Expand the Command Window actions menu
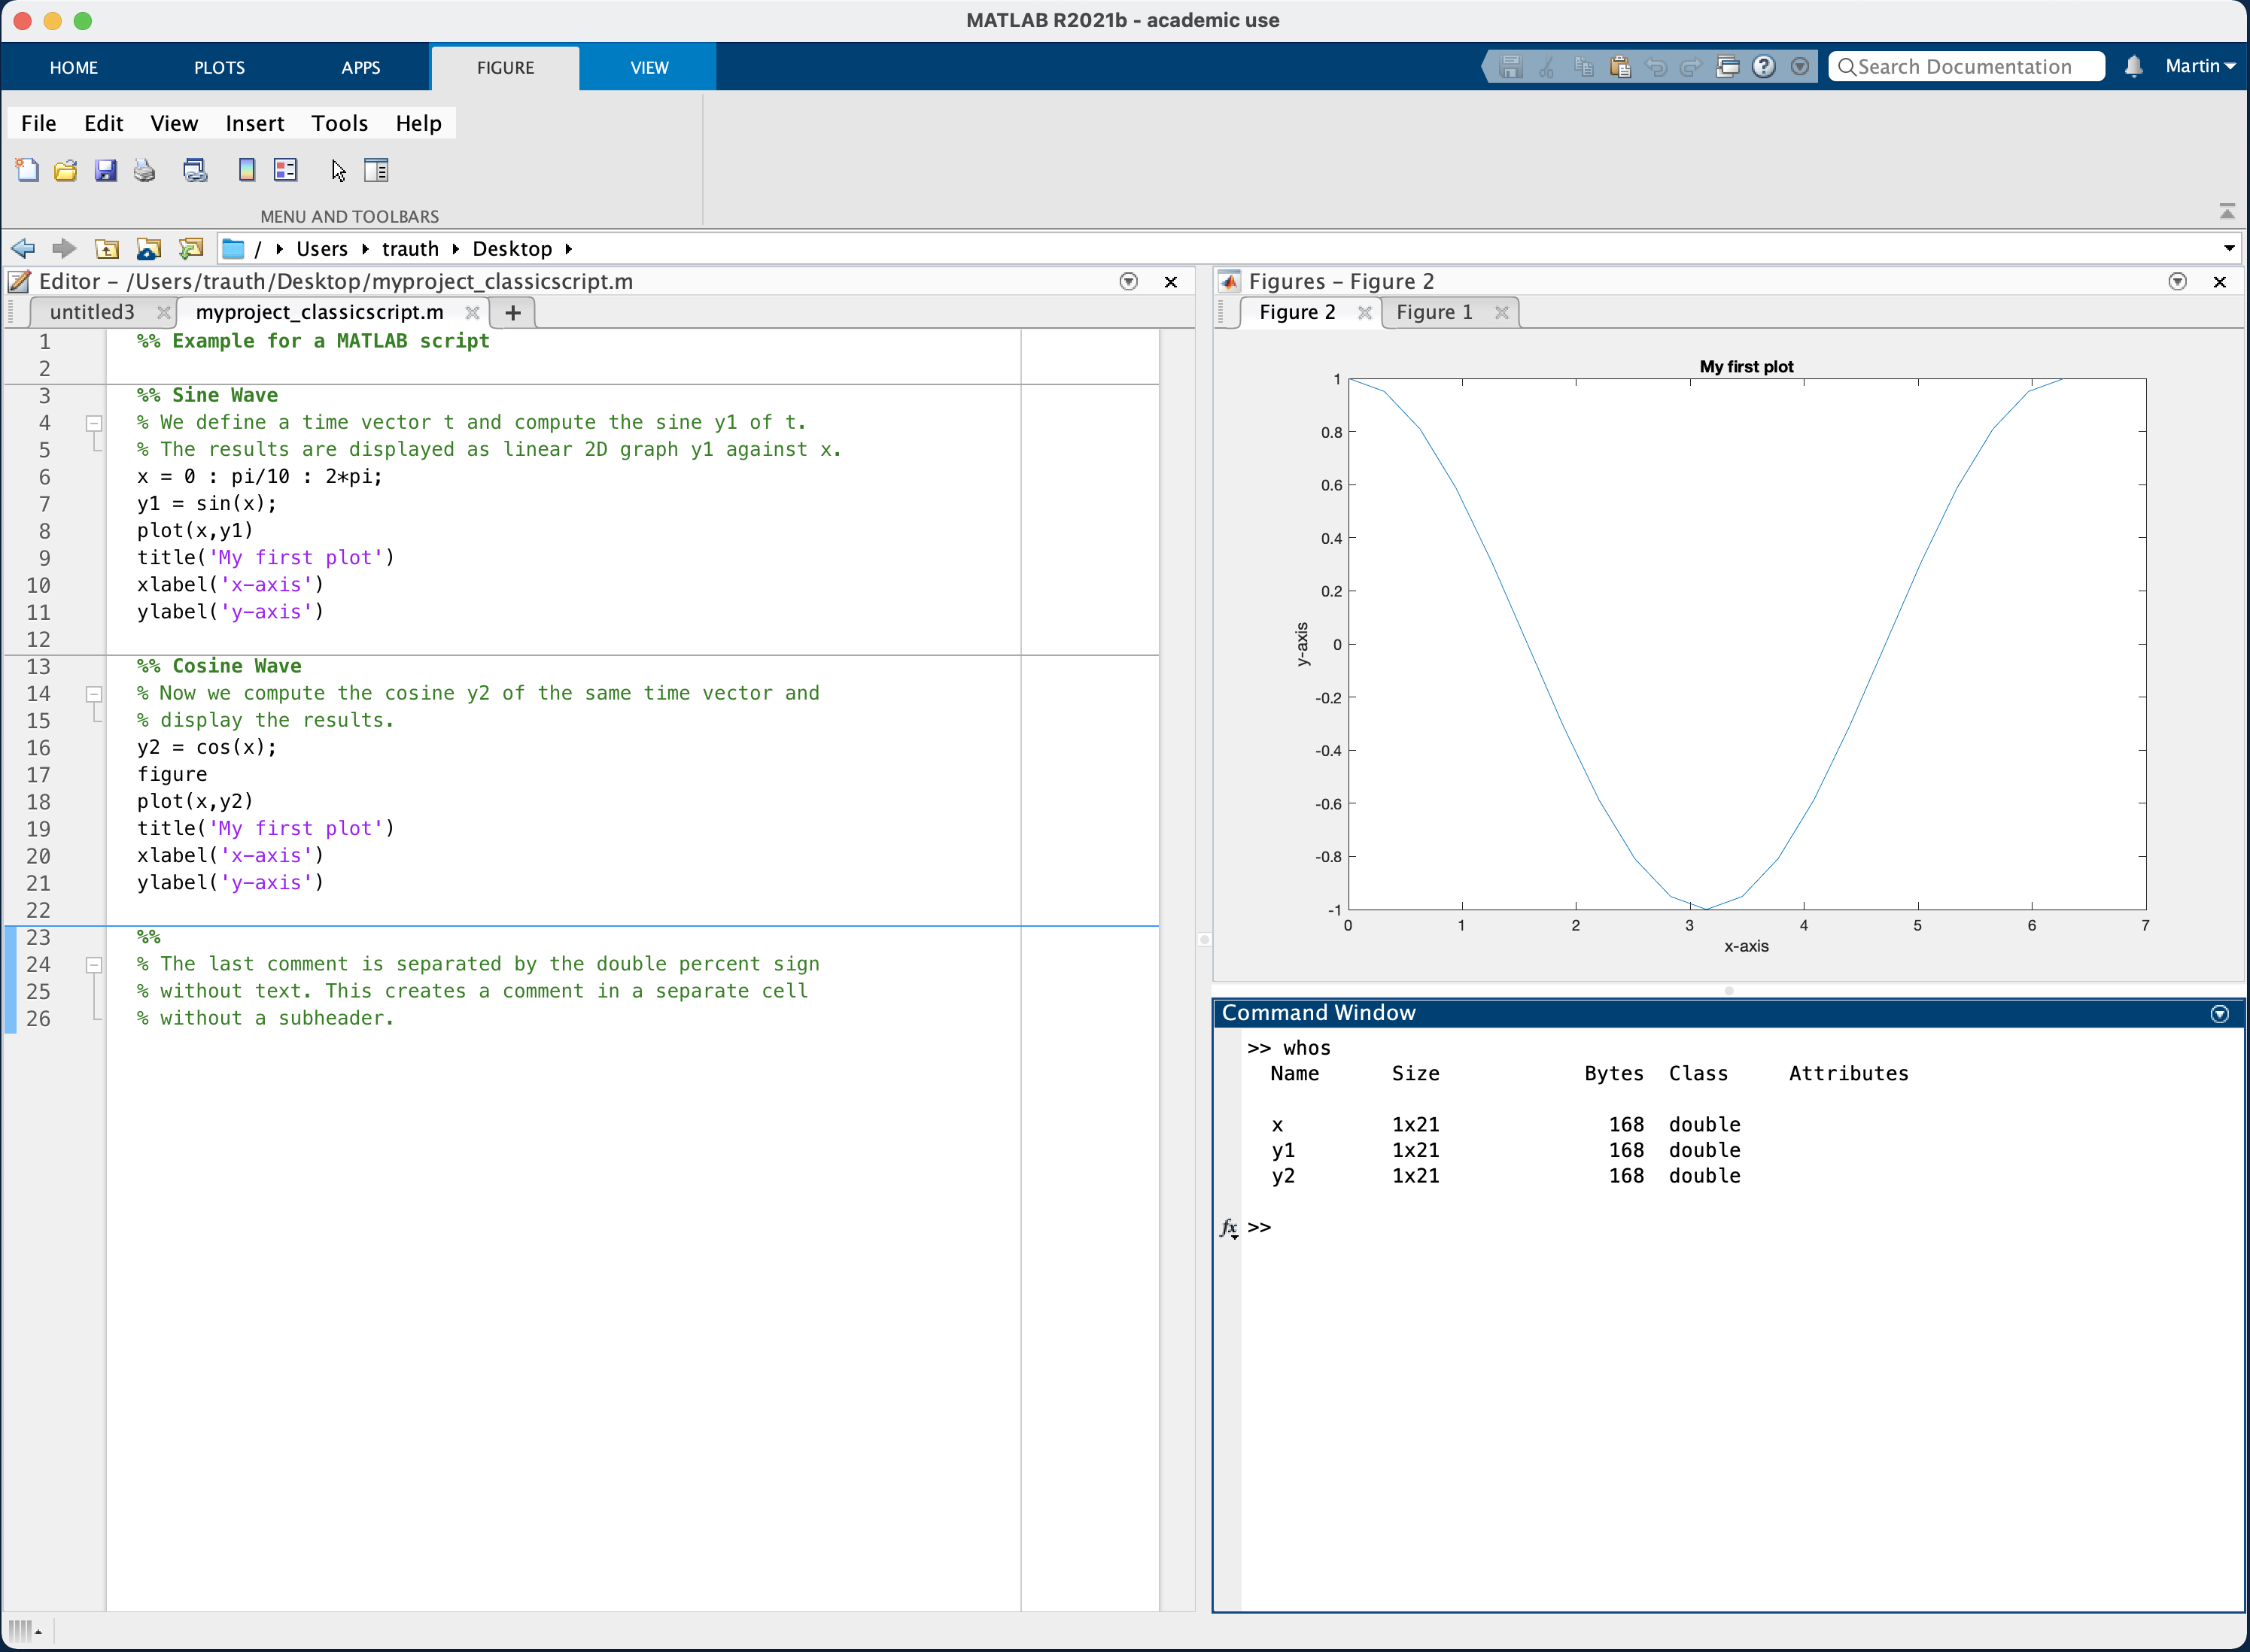The width and height of the screenshot is (2250, 1652). click(2219, 1014)
